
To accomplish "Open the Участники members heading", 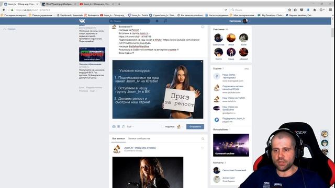I will 219,29.
